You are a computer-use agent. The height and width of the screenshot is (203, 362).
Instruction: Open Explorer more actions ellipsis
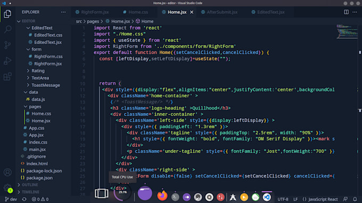pyautogui.click(x=63, y=12)
